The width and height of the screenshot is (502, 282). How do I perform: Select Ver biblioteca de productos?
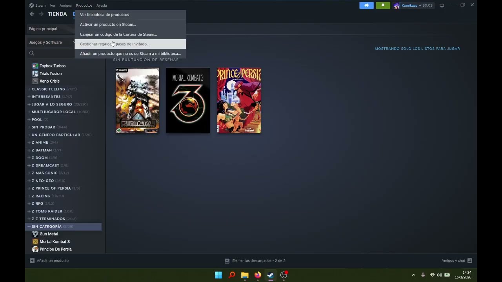pos(130,14)
